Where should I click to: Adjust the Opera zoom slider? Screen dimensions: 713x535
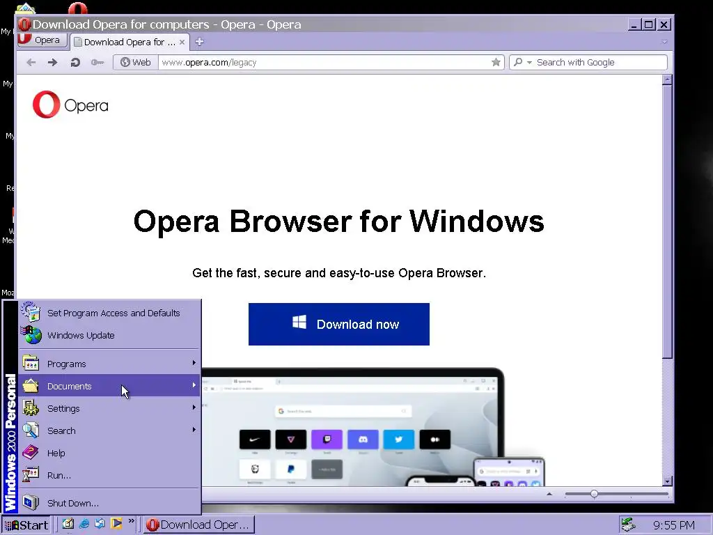[x=594, y=494]
